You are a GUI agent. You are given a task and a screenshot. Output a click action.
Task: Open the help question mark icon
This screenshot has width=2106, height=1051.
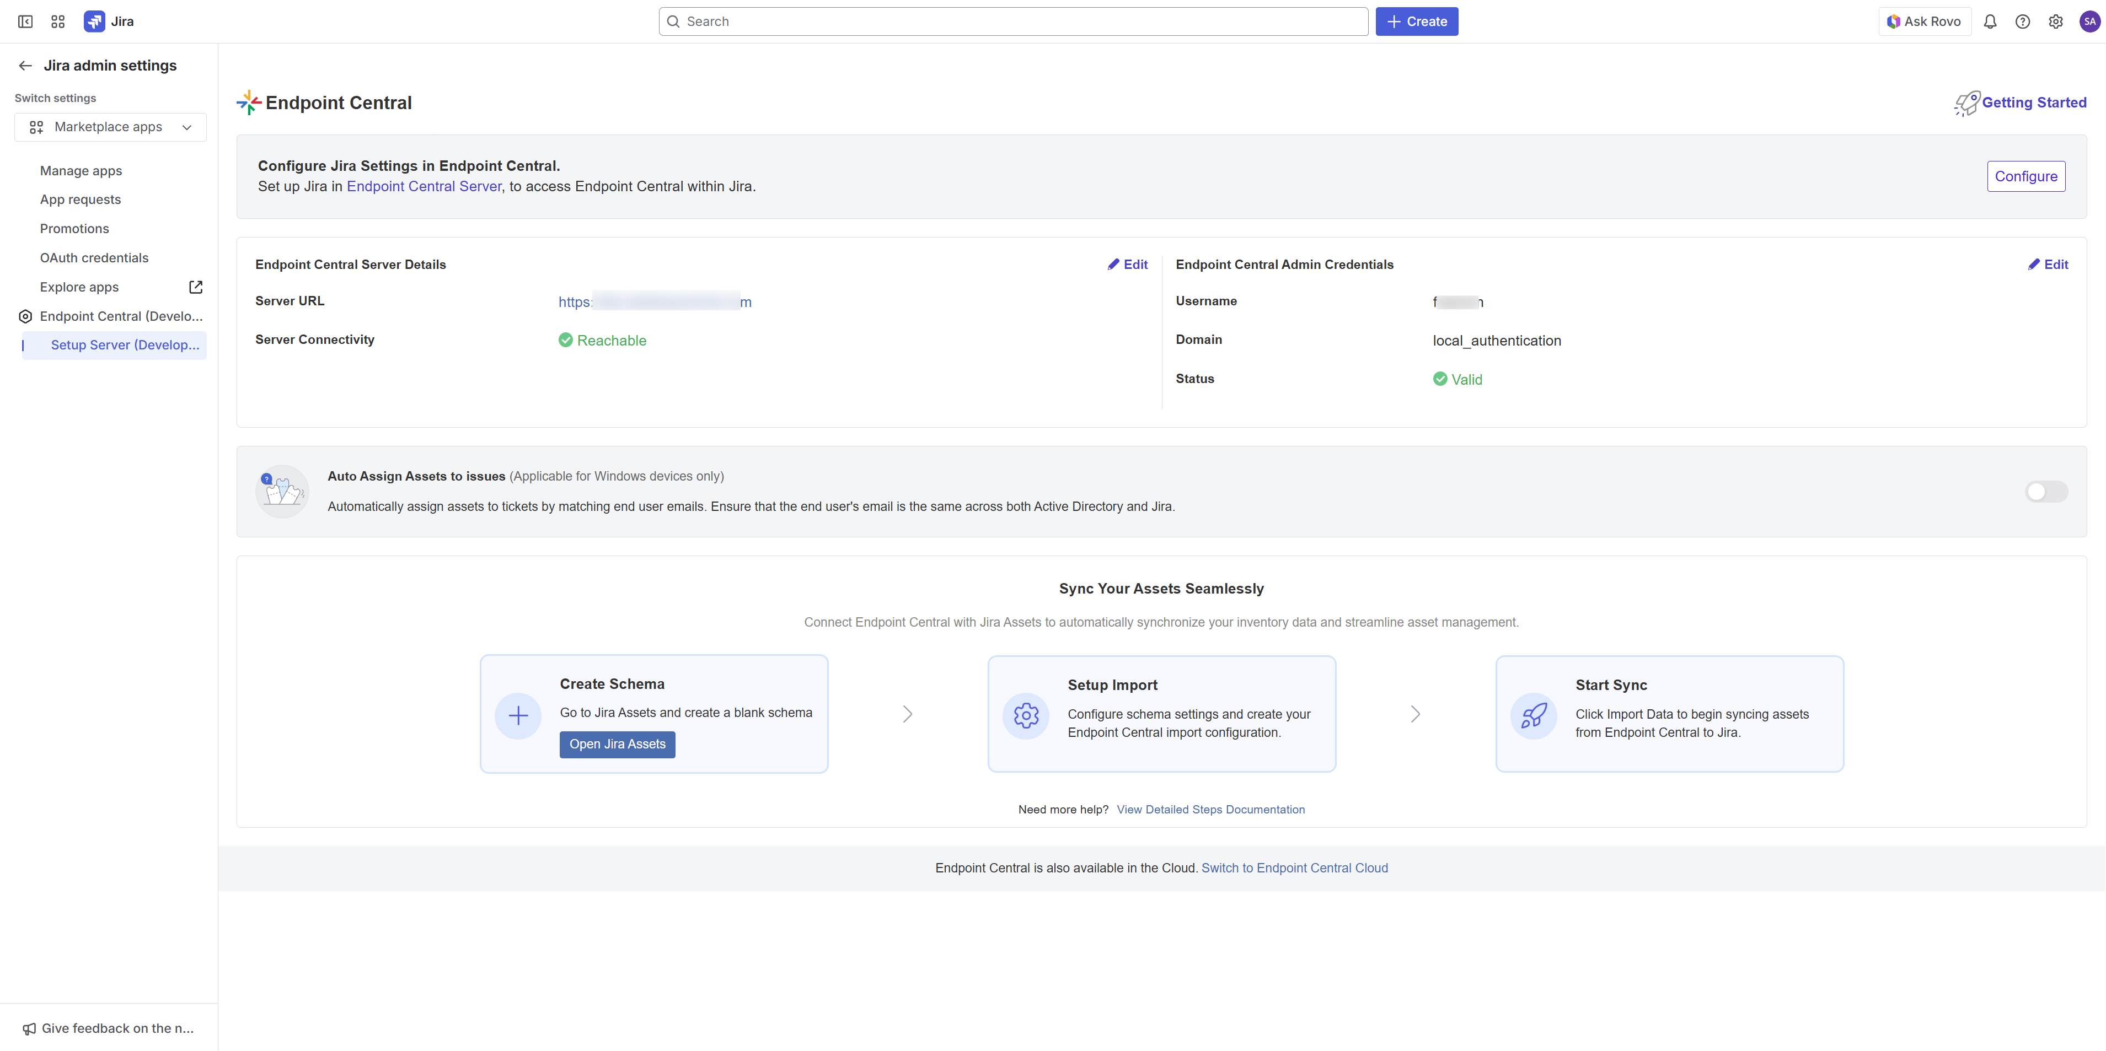pyautogui.click(x=2023, y=21)
